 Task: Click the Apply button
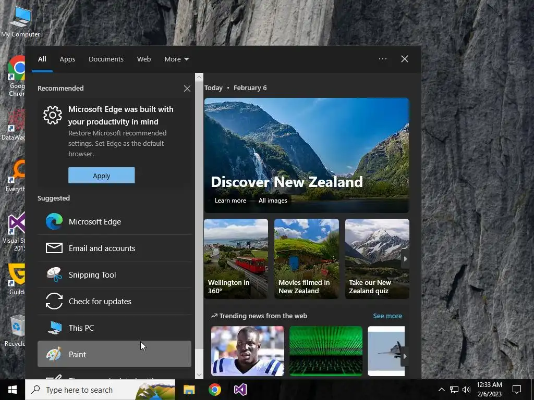[x=102, y=176]
